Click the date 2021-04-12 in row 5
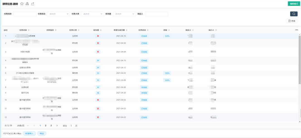301x138 pixels. point(121,67)
